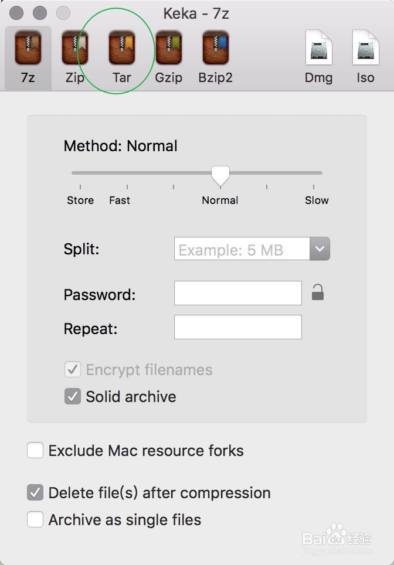394x565 pixels.
Task: Set compression slider to Slow mark
Action: point(314,186)
